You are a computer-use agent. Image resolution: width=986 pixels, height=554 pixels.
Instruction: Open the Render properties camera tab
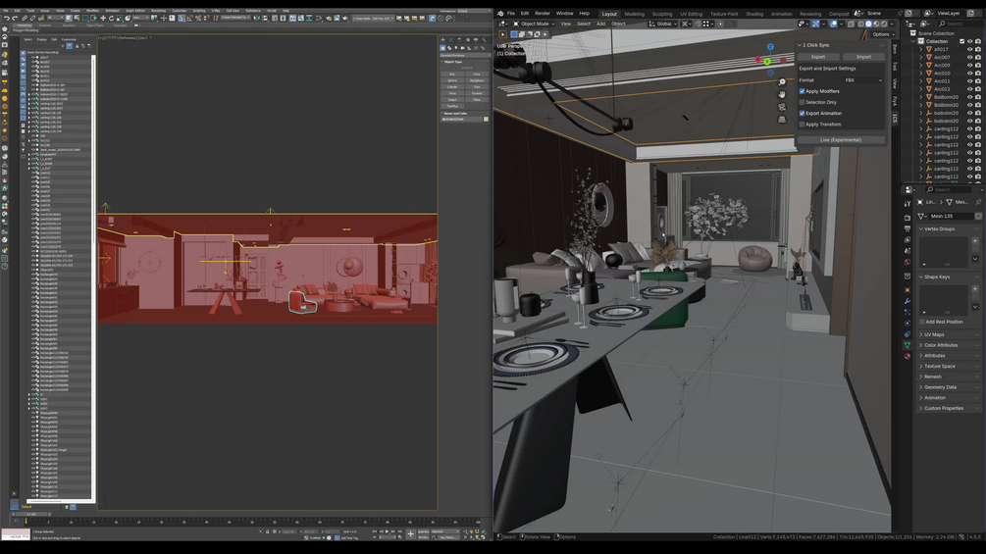click(907, 218)
